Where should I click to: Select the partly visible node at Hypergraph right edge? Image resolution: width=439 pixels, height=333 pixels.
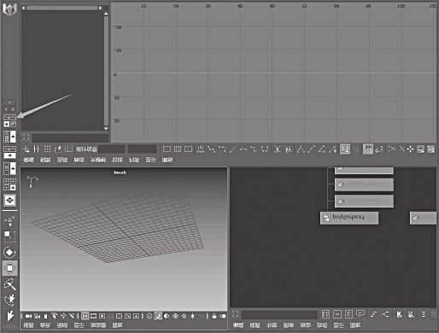[x=423, y=218]
